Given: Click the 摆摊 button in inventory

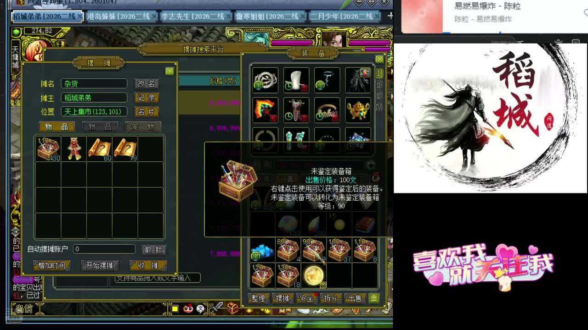Looking at the screenshot, I should (283, 298).
